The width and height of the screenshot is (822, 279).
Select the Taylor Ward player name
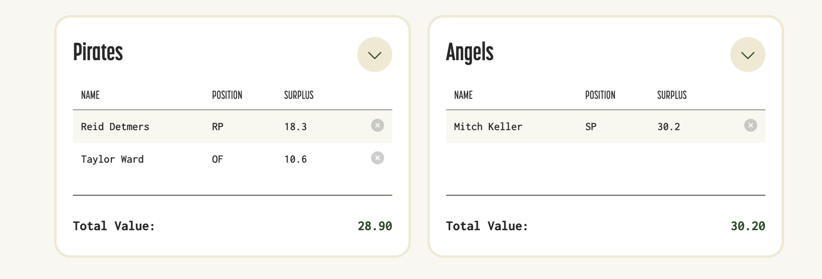112,159
